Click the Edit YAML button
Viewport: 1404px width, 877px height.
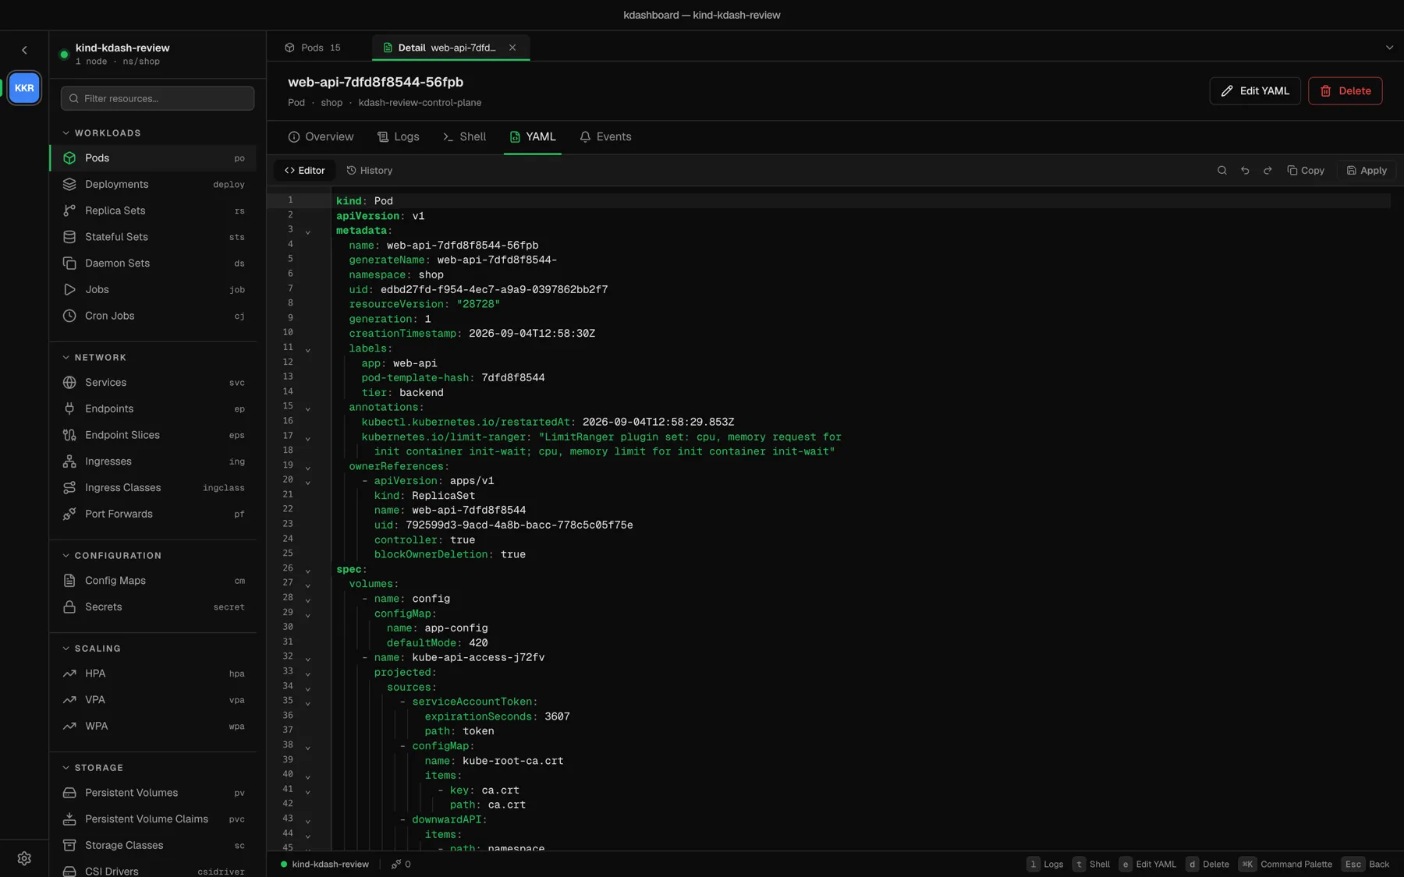1255,90
